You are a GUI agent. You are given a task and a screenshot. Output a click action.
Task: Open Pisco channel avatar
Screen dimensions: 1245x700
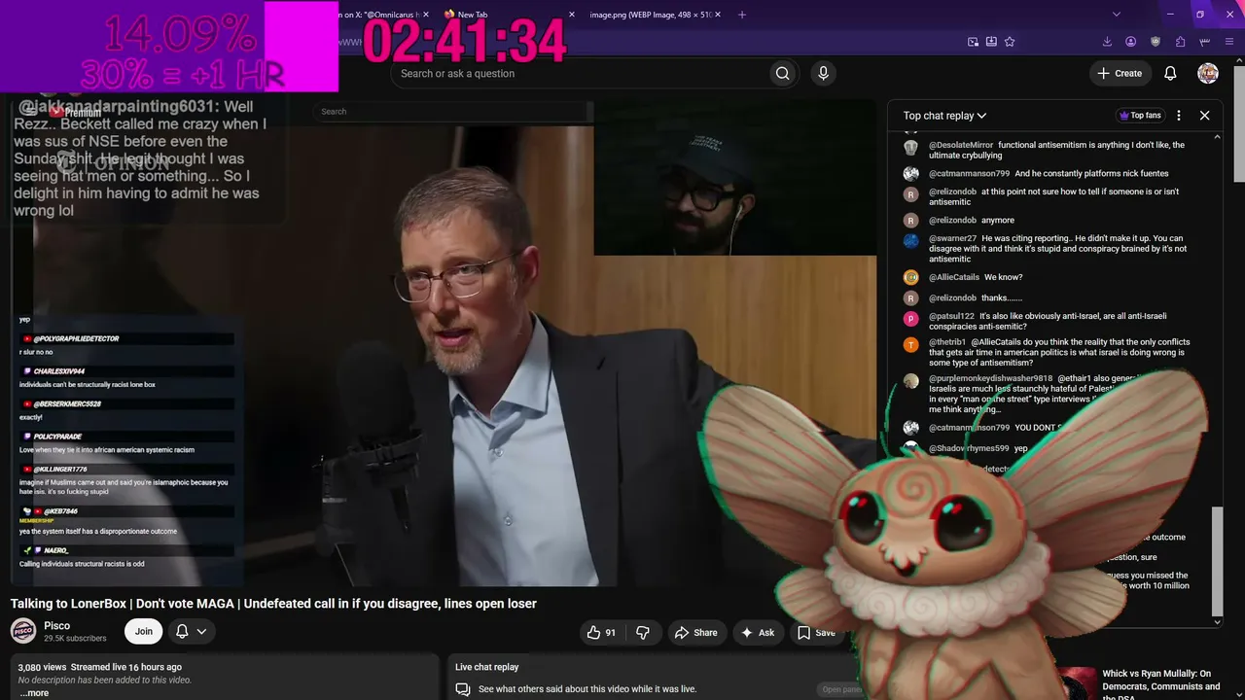tap(23, 631)
